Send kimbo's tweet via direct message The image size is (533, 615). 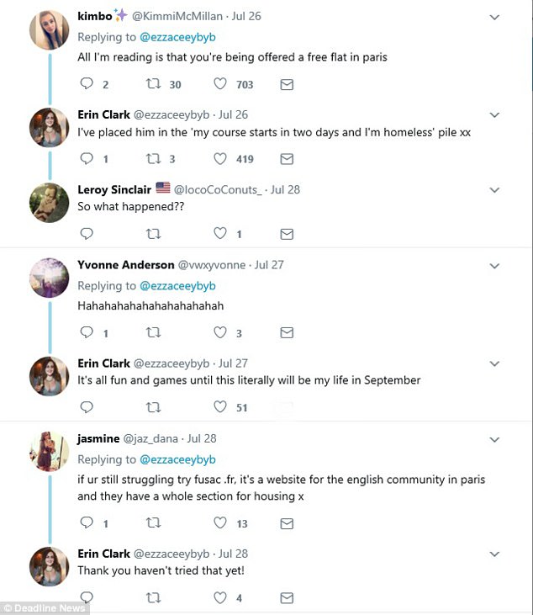point(286,84)
